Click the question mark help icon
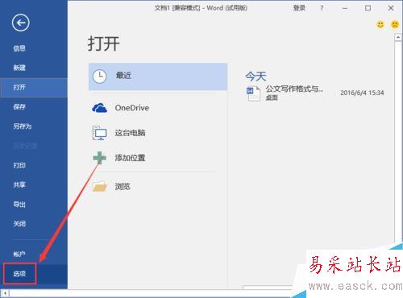The image size is (403, 298). [322, 8]
